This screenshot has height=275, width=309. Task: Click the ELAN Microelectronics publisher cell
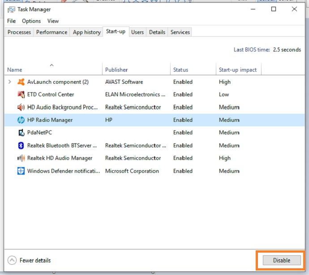coord(135,95)
